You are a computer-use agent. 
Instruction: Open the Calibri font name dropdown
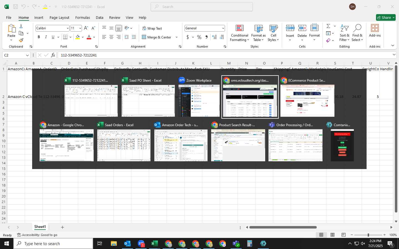coord(67,28)
